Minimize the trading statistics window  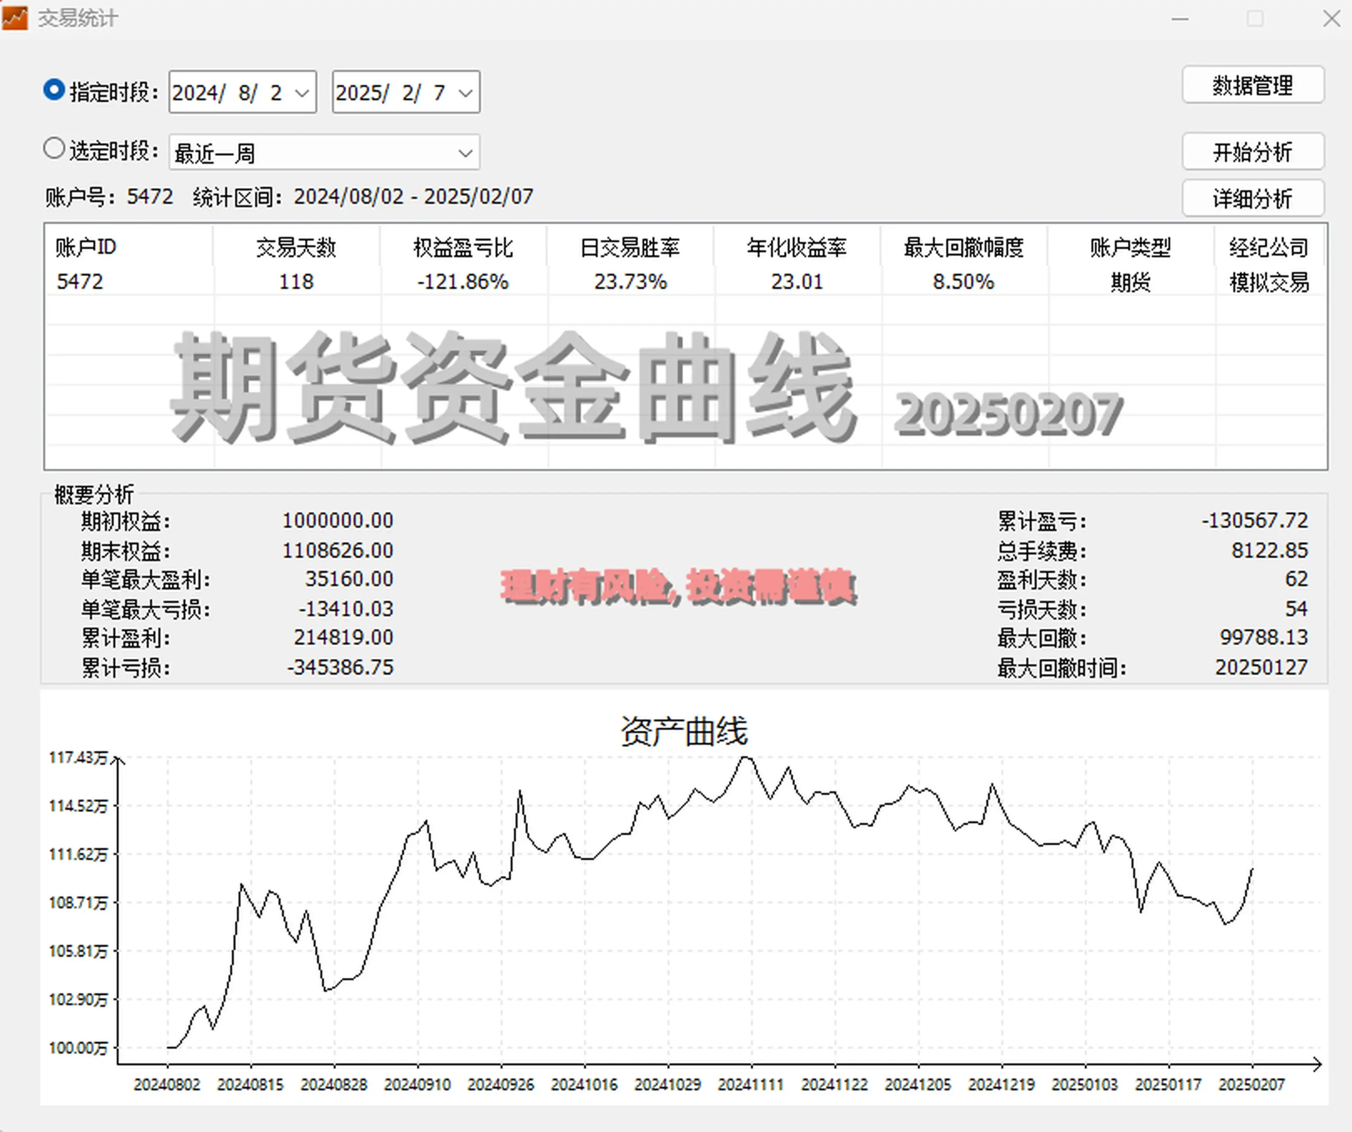(x=1180, y=19)
